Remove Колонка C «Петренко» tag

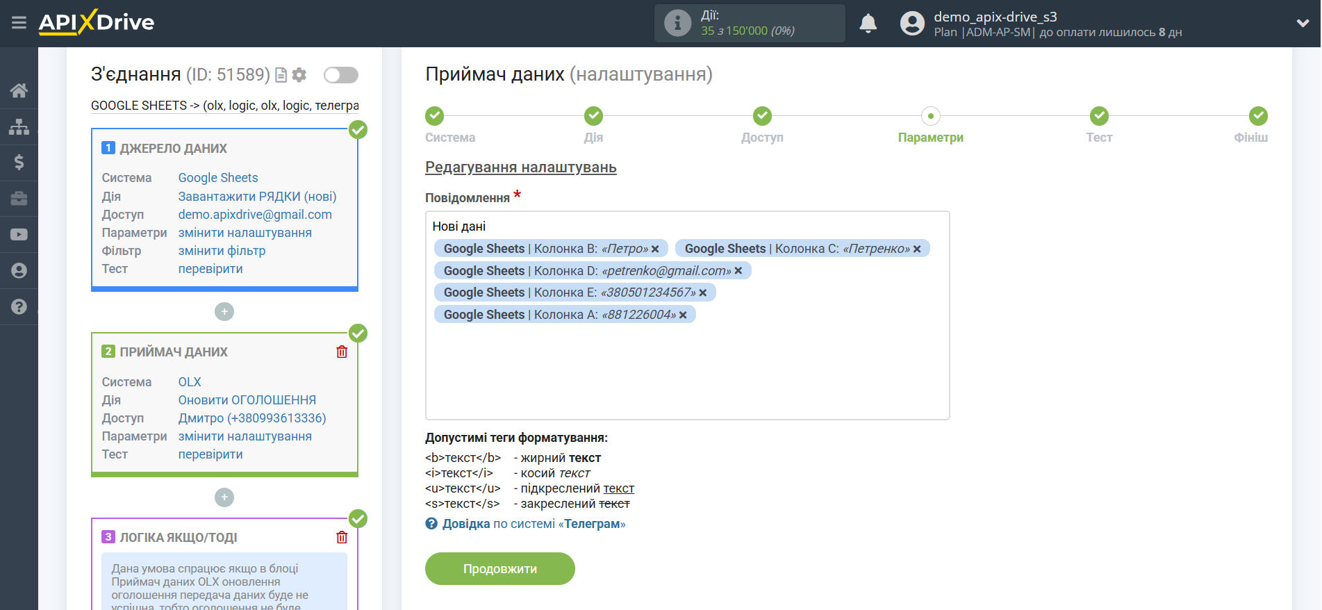click(x=917, y=249)
